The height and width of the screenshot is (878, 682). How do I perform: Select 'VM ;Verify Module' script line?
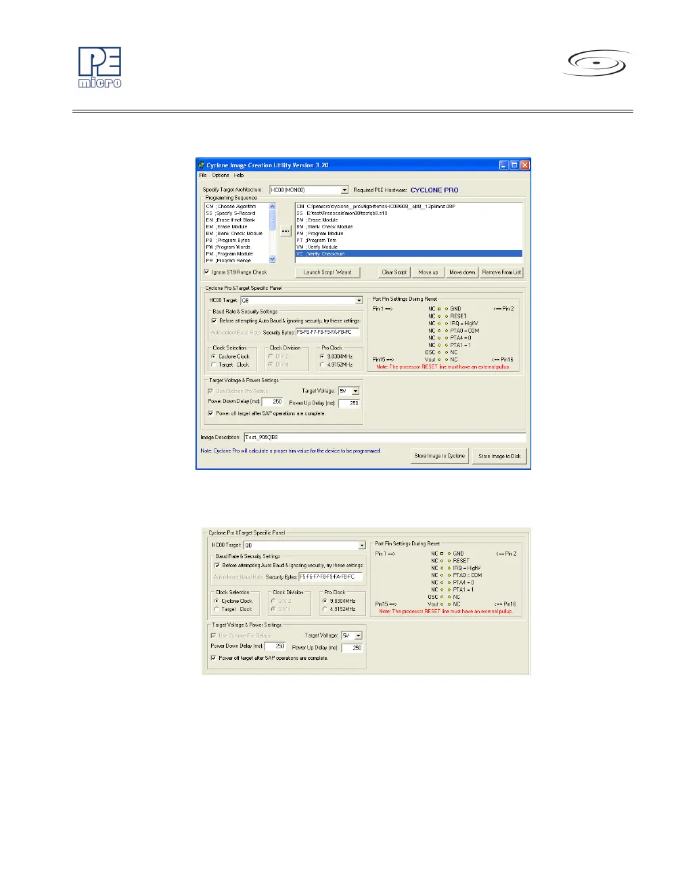[409, 247]
